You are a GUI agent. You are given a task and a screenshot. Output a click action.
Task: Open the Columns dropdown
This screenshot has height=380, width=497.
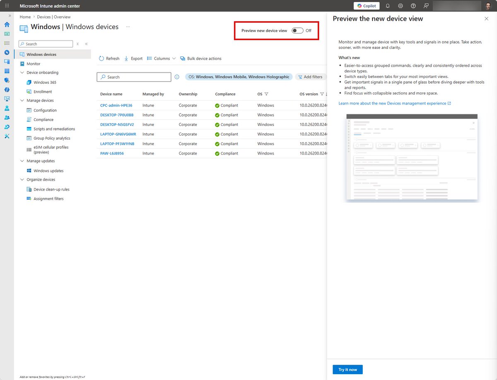click(162, 58)
